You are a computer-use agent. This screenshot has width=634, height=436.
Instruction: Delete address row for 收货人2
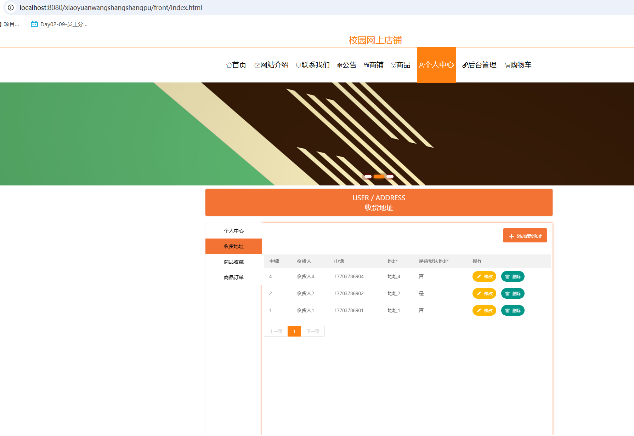click(x=513, y=293)
